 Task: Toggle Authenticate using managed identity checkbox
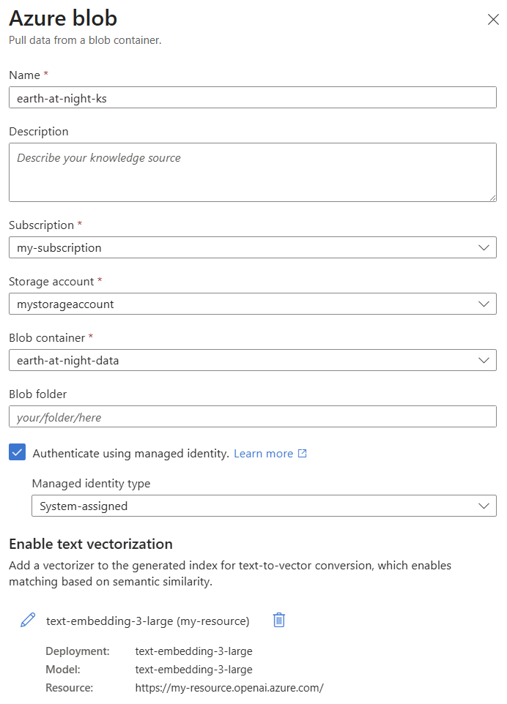18,453
